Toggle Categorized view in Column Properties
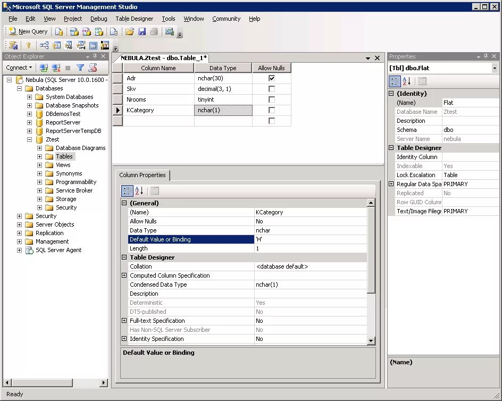The image size is (502, 401). click(127, 190)
